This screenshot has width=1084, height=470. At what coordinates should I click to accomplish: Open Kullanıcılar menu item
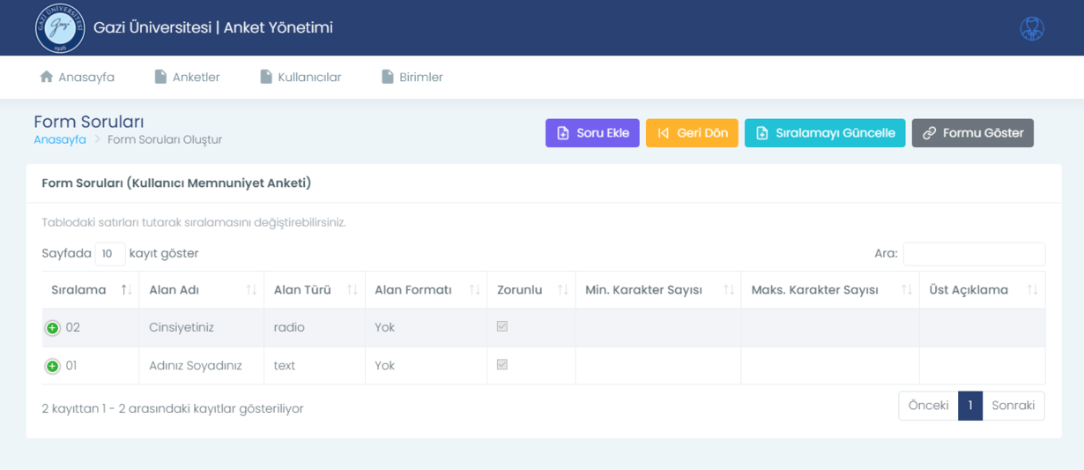pyautogui.click(x=301, y=78)
